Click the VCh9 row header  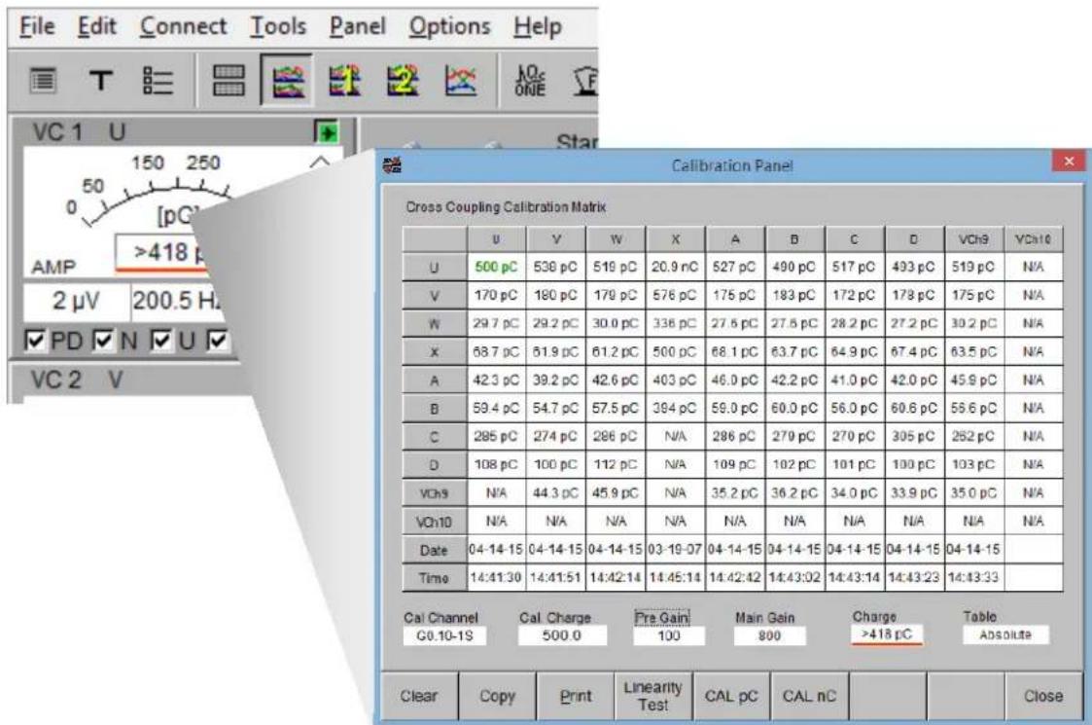[434, 493]
